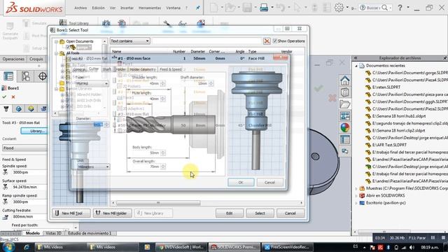Screen dimensions: 448x252
Task: Click the green checkmark under Bore1
Action: point(4,97)
